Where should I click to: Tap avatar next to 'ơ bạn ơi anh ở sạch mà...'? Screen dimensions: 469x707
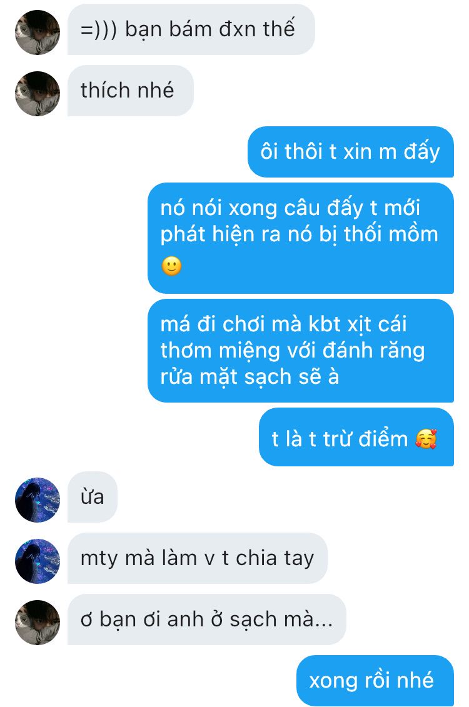pyautogui.click(x=38, y=622)
